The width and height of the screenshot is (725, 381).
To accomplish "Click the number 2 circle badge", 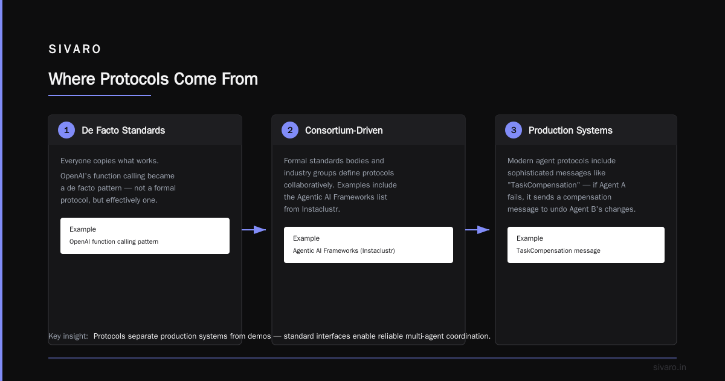I will pyautogui.click(x=290, y=130).
